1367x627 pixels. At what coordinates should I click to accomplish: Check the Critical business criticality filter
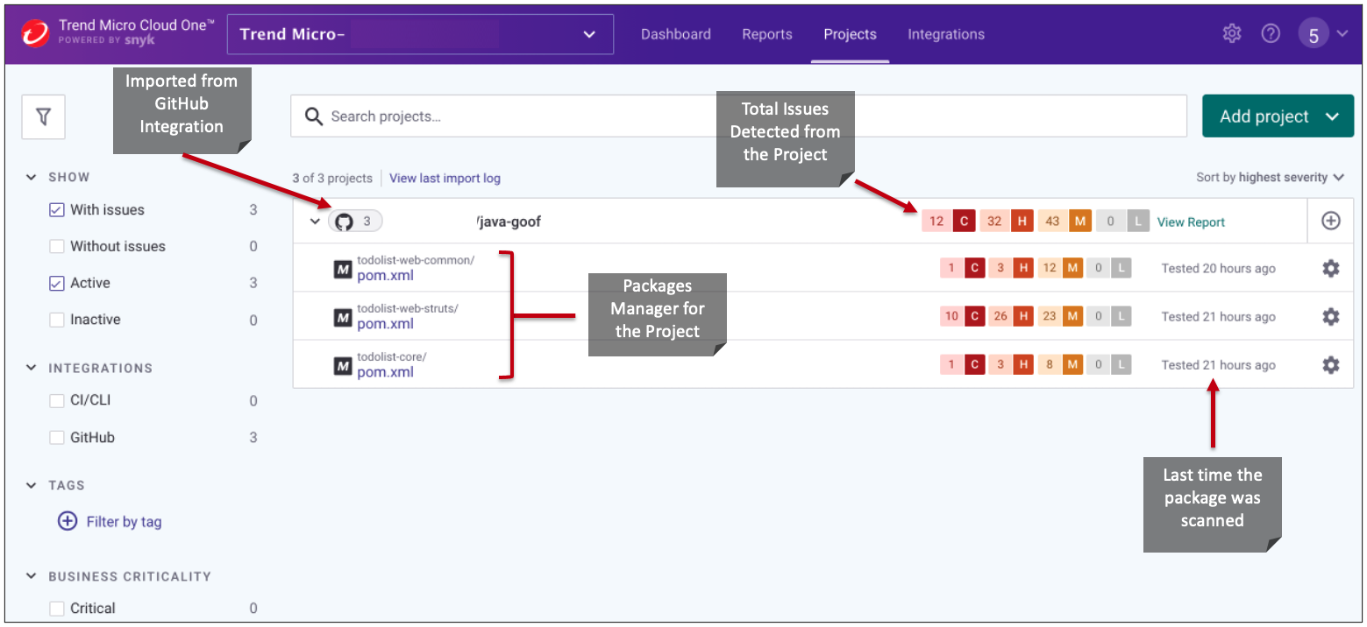[x=57, y=609]
